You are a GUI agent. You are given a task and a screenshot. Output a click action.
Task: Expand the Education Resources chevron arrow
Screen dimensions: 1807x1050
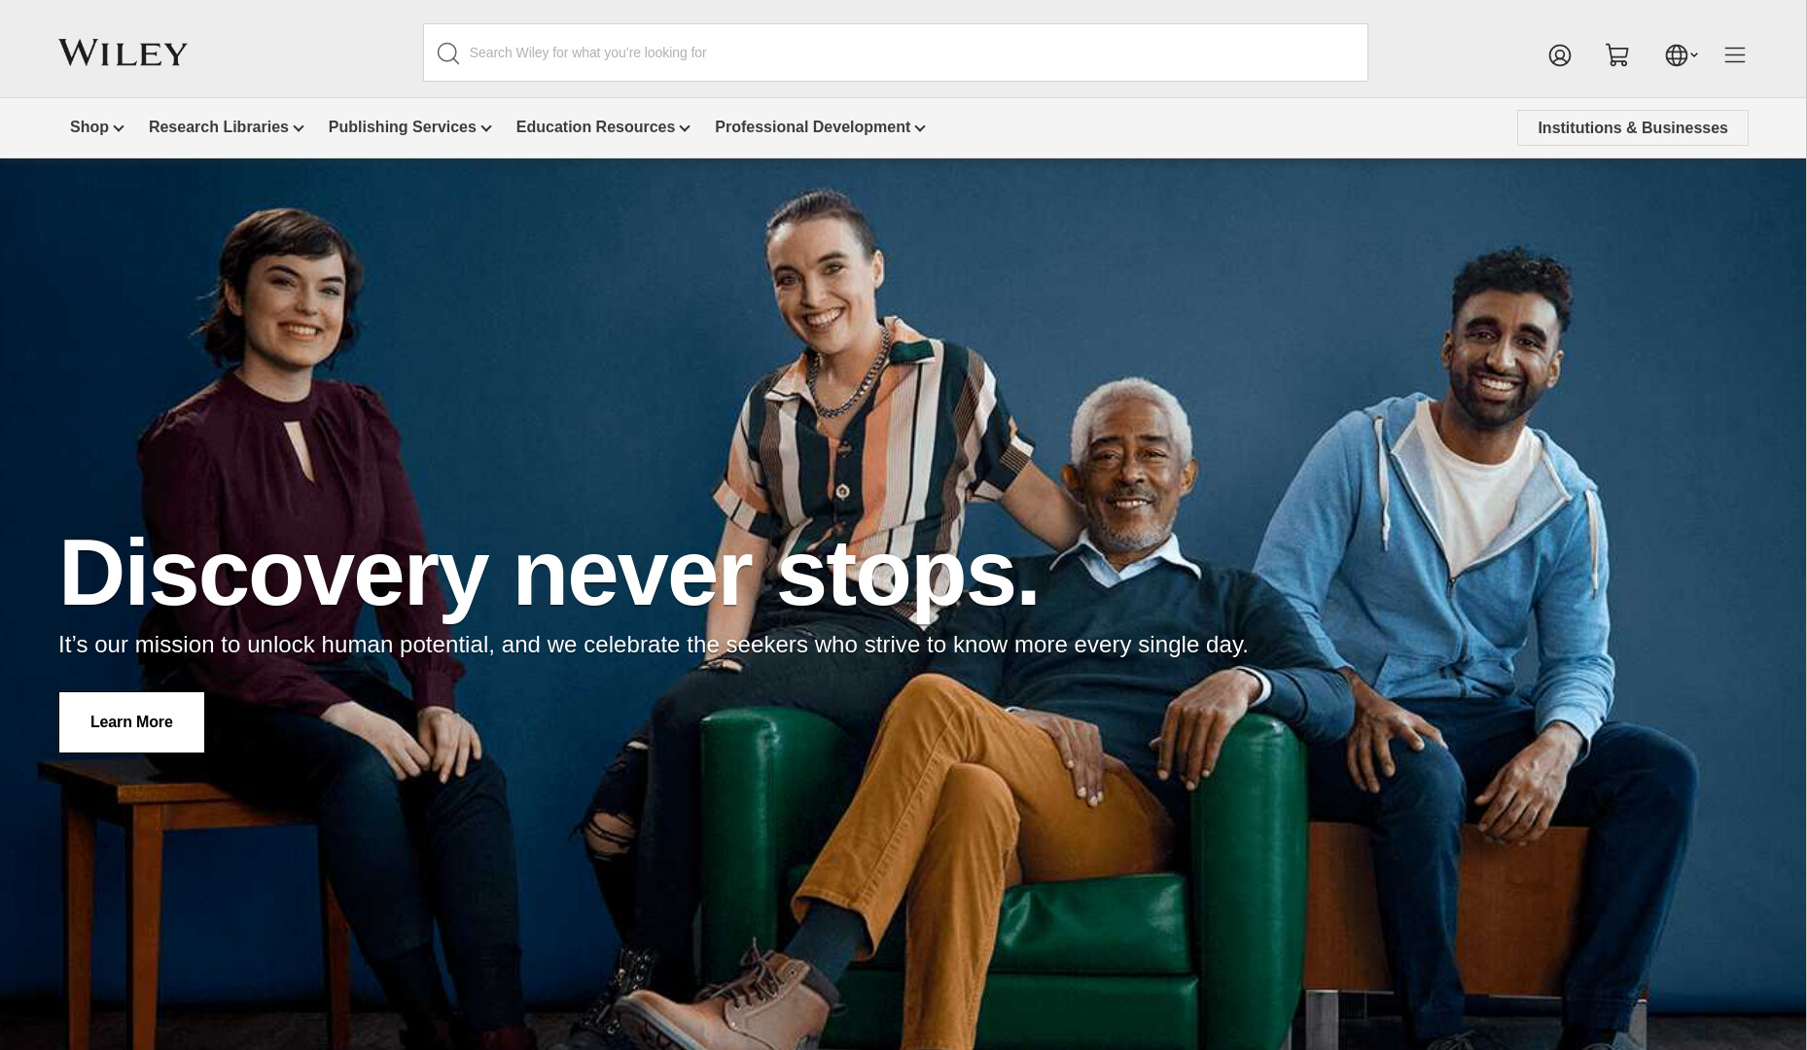(685, 128)
